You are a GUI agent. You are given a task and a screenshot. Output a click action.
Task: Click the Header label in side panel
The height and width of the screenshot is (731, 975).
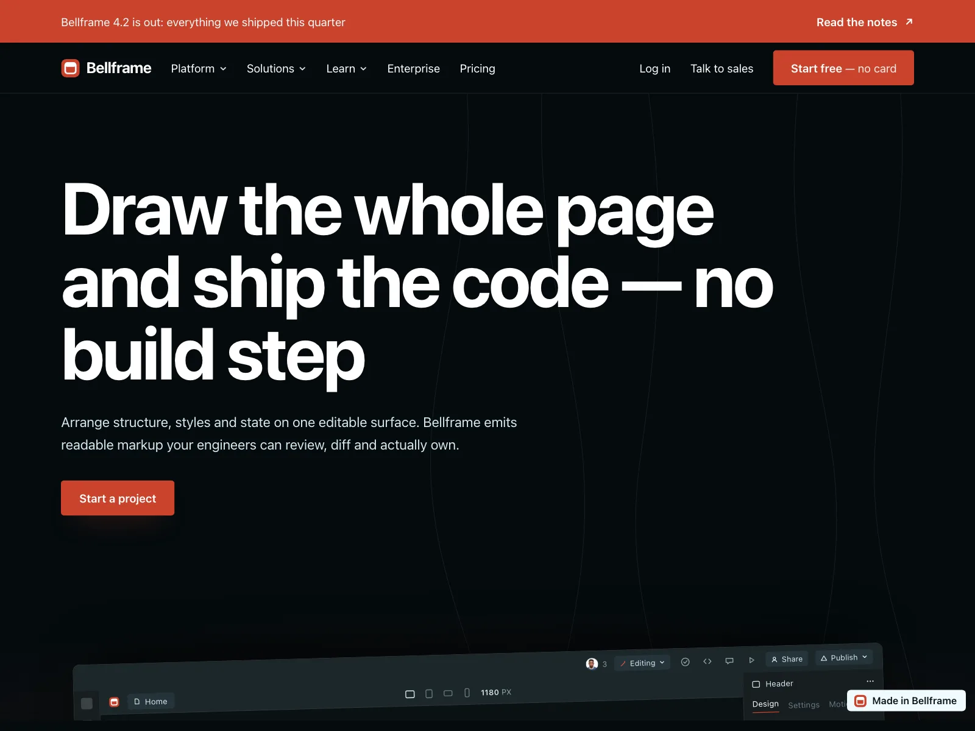[779, 684]
